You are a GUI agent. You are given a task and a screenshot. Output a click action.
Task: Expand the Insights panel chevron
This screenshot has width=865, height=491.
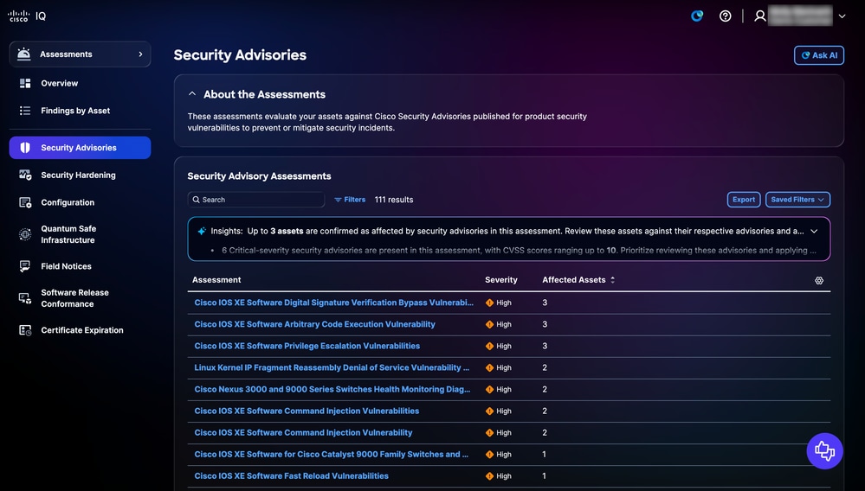814,231
